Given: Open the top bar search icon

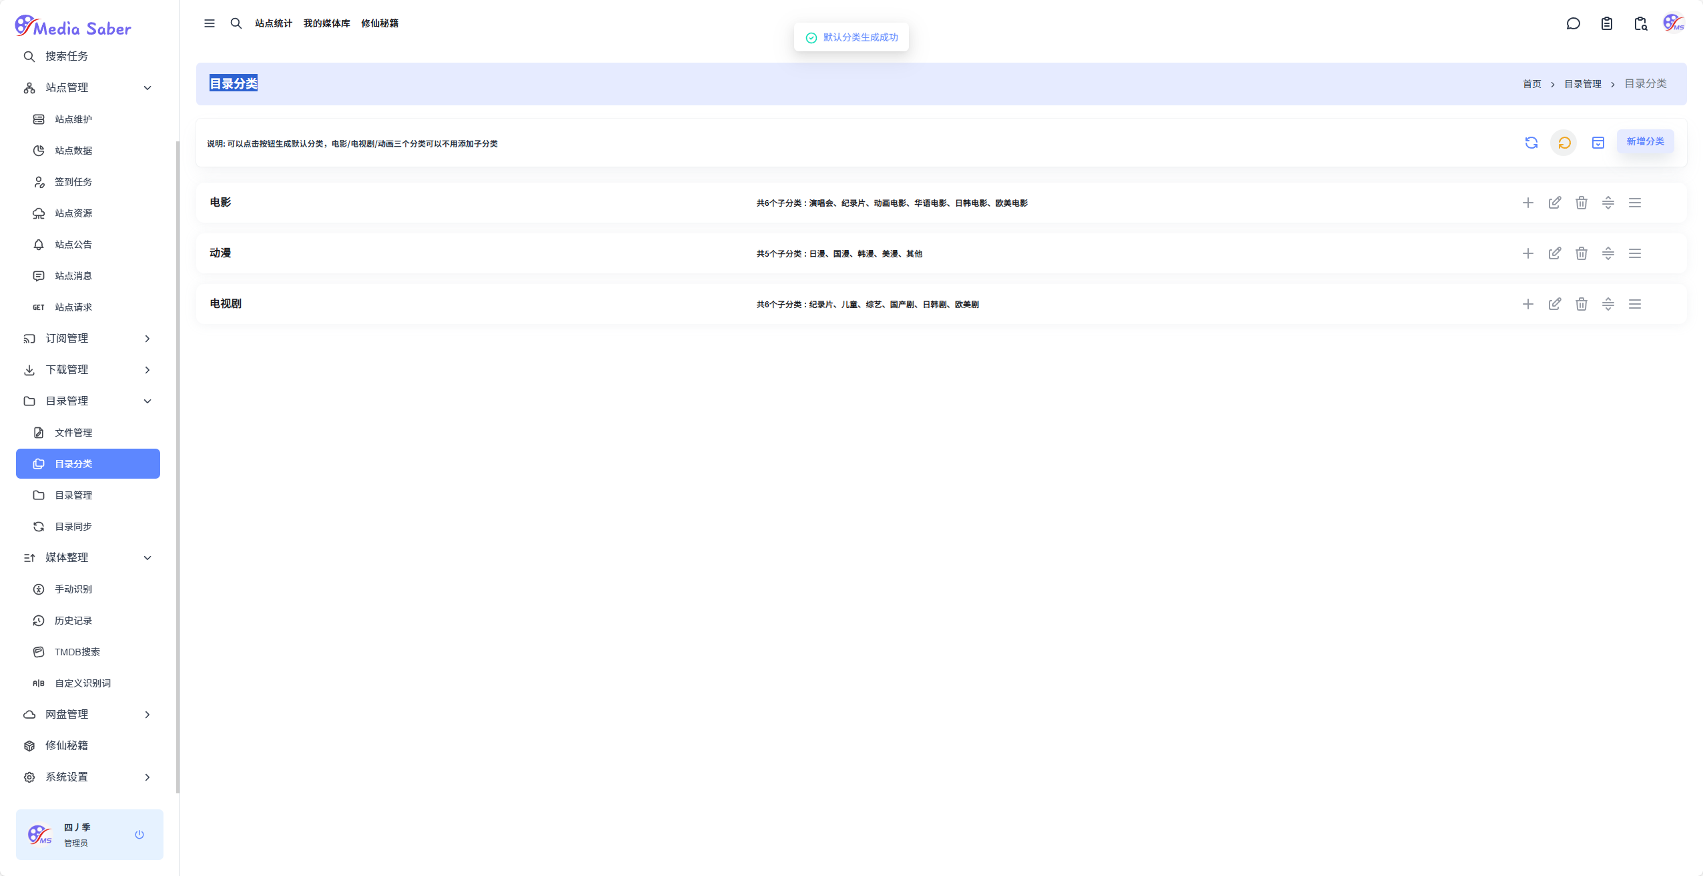Looking at the screenshot, I should point(236,23).
